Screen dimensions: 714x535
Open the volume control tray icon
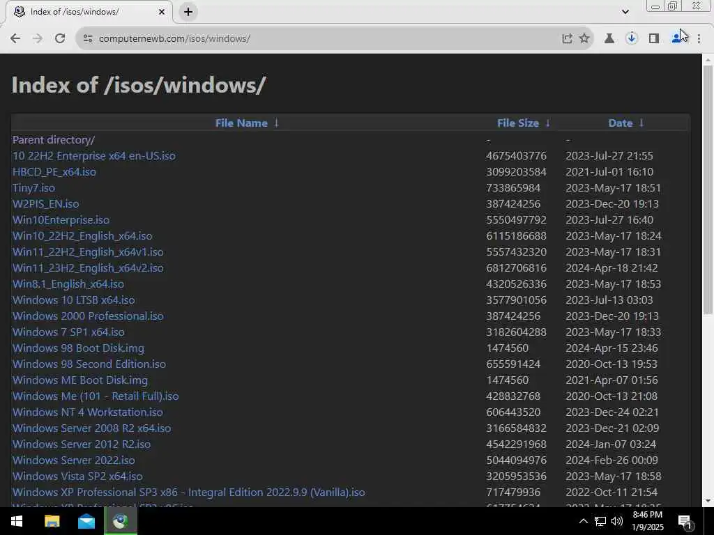coord(617,521)
